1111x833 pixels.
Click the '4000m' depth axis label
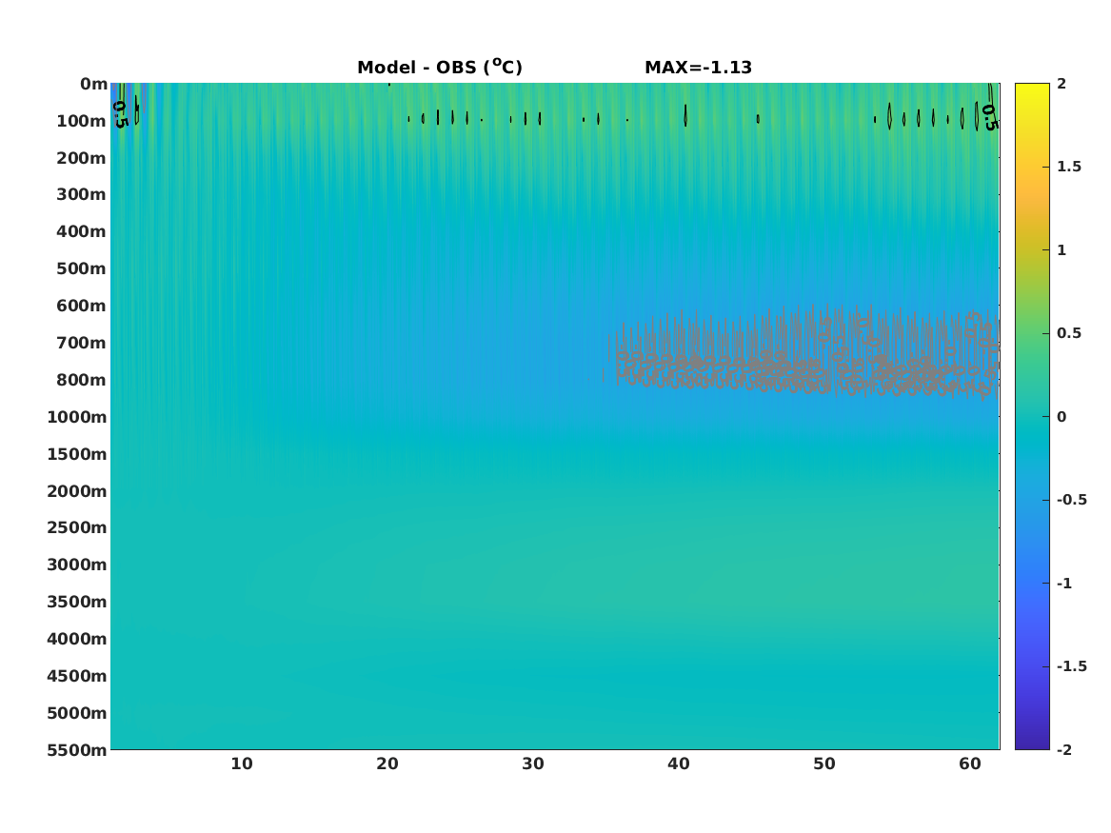point(77,639)
